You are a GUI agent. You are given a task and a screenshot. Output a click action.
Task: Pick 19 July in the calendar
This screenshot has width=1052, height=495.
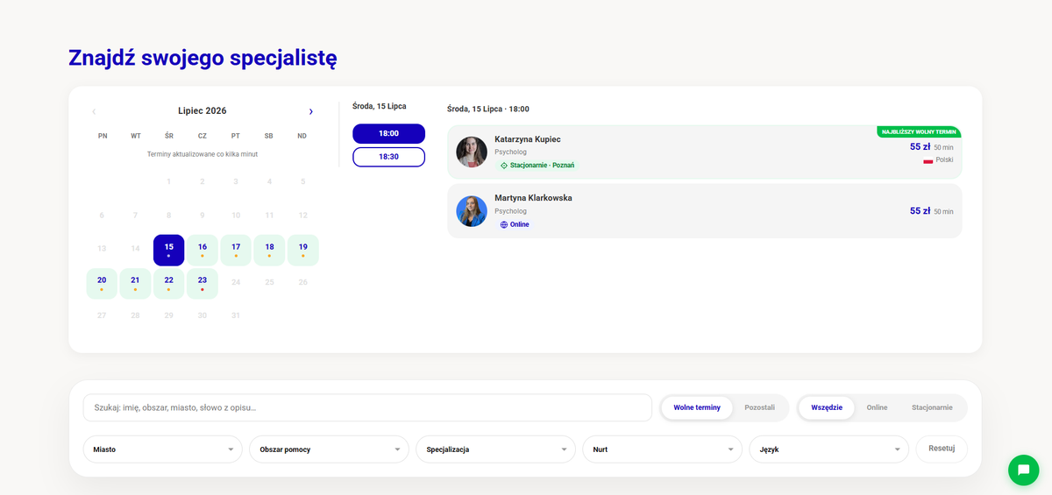303,250
